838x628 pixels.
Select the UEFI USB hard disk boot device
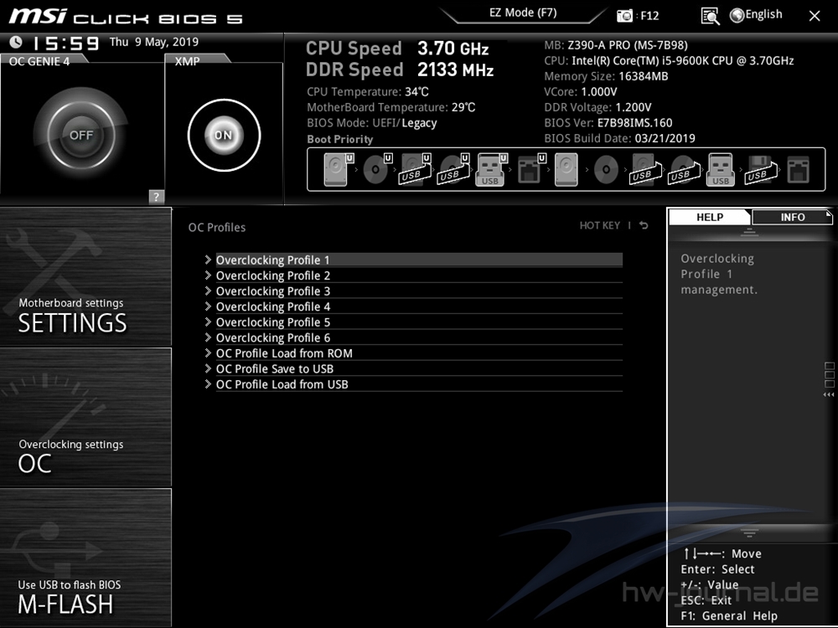(416, 169)
